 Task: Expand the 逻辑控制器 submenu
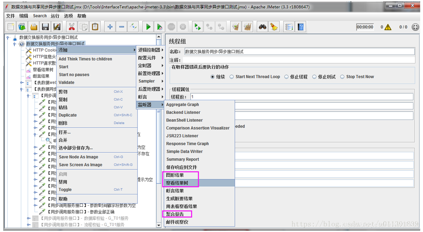(151, 50)
